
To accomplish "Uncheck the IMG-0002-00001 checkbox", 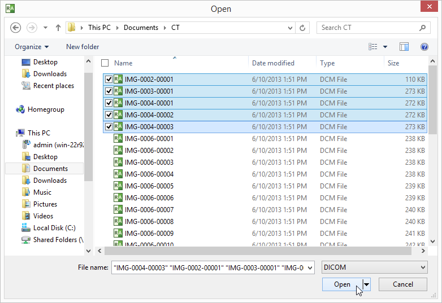I will 109,80.
